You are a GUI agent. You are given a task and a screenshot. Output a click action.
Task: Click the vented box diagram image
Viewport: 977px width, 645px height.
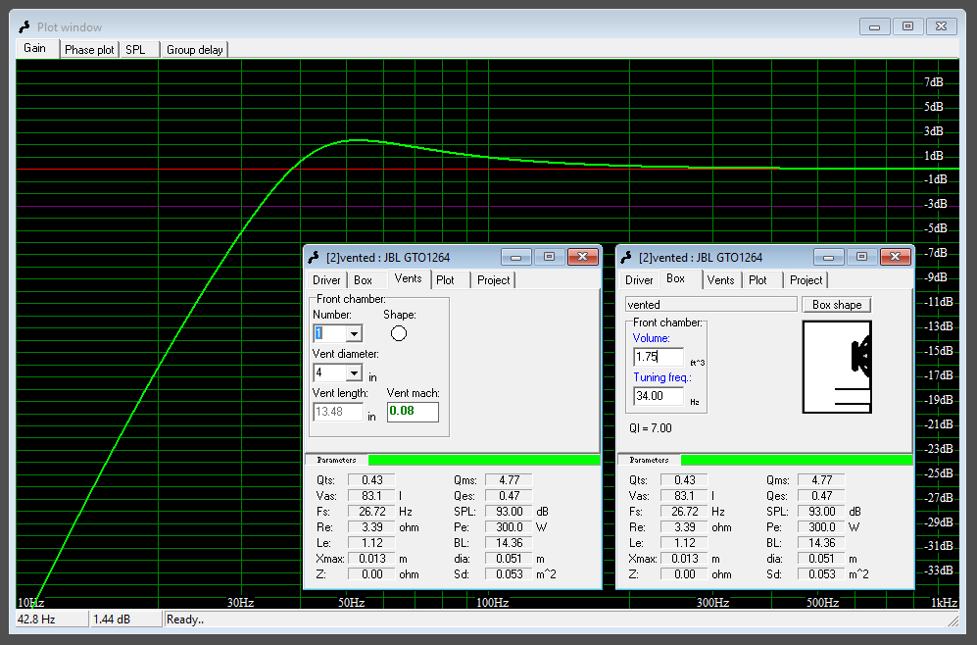(837, 367)
